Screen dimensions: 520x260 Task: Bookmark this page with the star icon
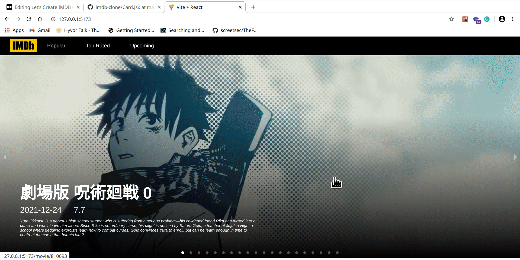[451, 19]
